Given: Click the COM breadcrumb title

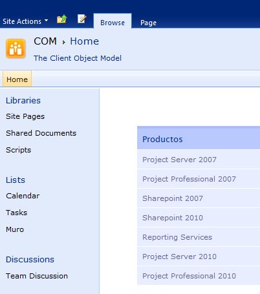Looking at the screenshot, I should (45, 41).
